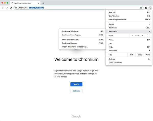Toggle Show Bookmarks Bar
Image resolution: width=153 pixels, height=121 pixels.
click(x=70, y=40)
